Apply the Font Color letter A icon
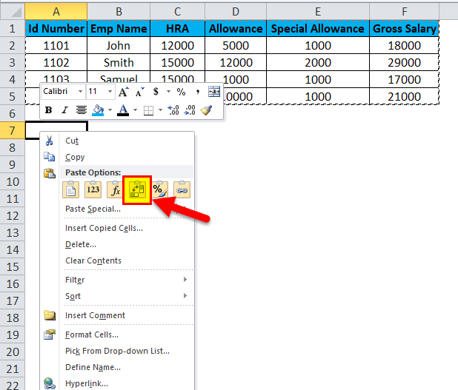Image resolution: width=458 pixels, height=390 pixels. click(123, 110)
